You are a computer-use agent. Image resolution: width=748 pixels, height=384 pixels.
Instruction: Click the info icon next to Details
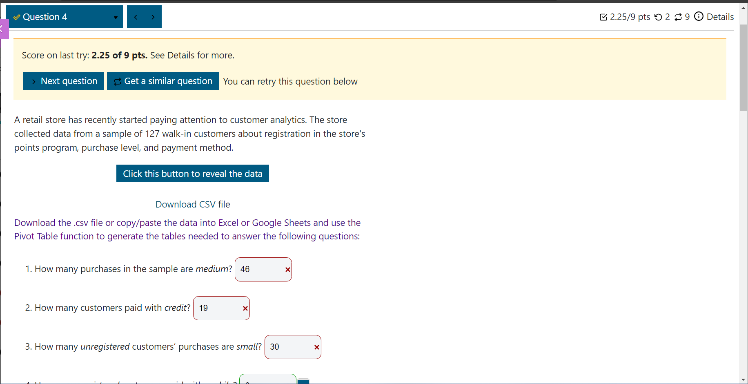[x=699, y=16]
